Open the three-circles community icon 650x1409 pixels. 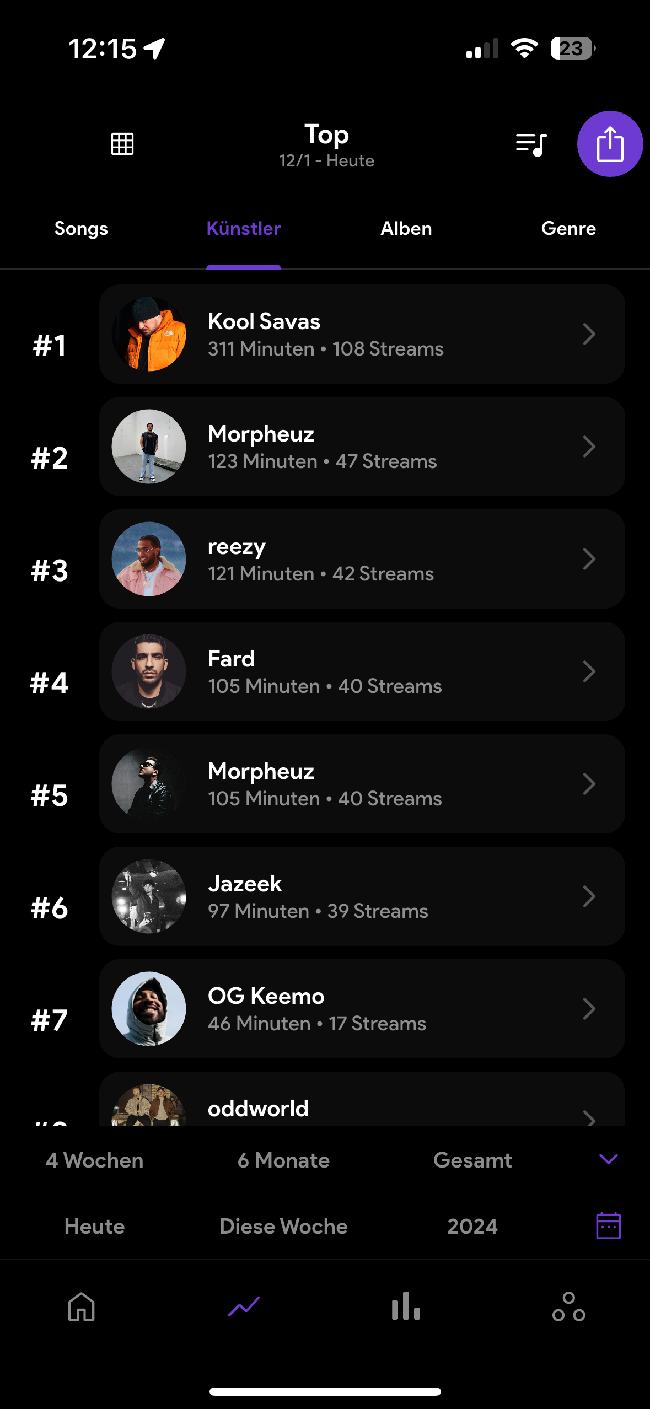pyautogui.click(x=568, y=1306)
